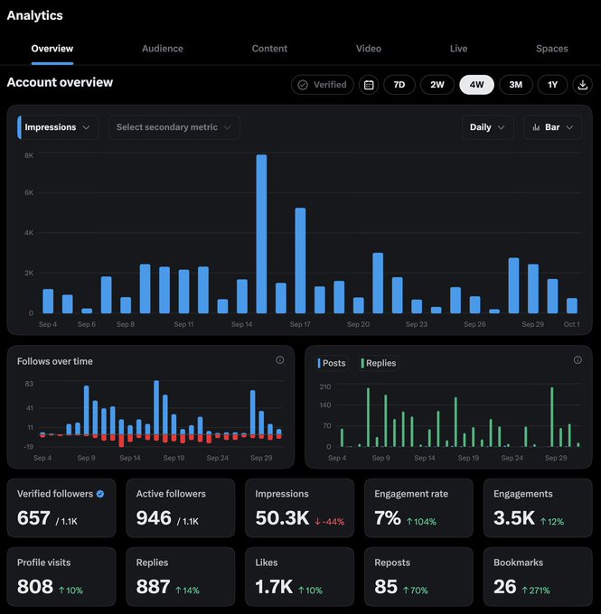Viewport: 601px width, 614px height.
Task: Click the Follows over time title
Action: coord(55,361)
